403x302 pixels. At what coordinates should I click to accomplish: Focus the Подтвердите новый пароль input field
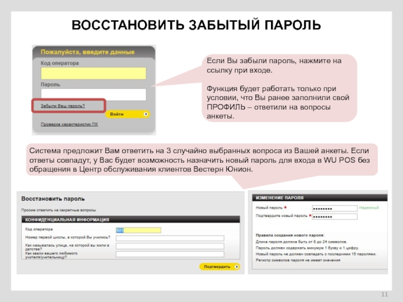pyautogui.click(x=335, y=216)
